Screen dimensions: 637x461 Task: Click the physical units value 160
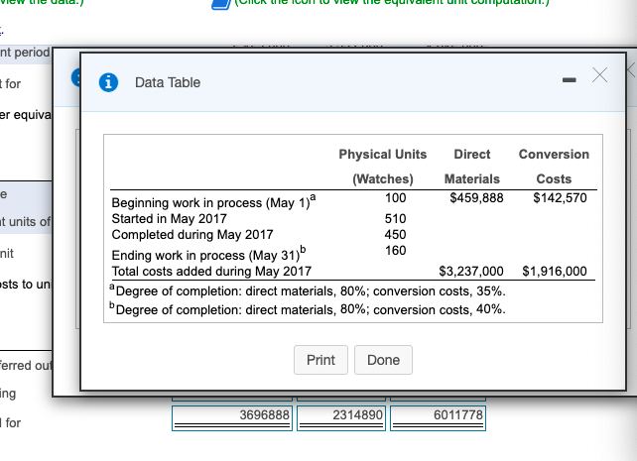[x=395, y=251]
